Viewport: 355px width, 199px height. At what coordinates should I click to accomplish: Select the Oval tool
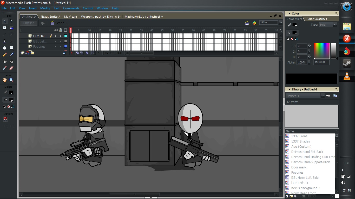[x=5, y=48]
